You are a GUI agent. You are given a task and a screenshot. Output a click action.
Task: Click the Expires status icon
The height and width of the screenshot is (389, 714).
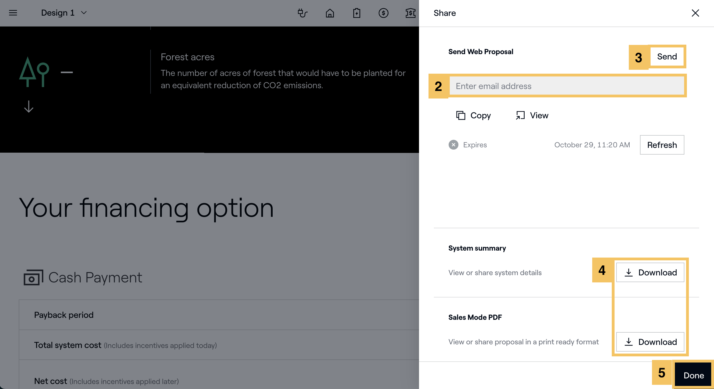coord(453,145)
